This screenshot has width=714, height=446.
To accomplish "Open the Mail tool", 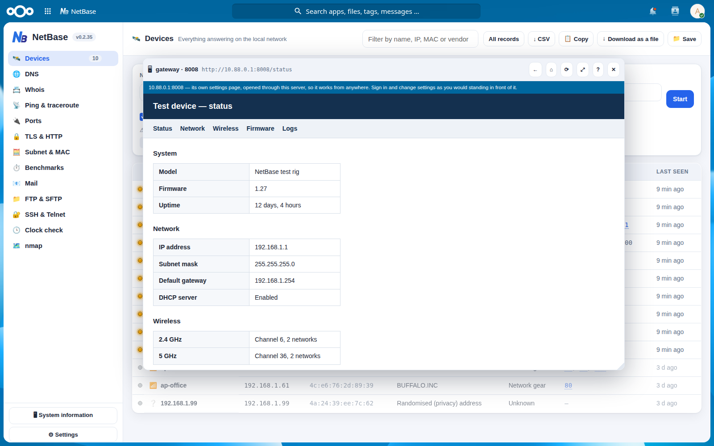I will coord(63,183).
